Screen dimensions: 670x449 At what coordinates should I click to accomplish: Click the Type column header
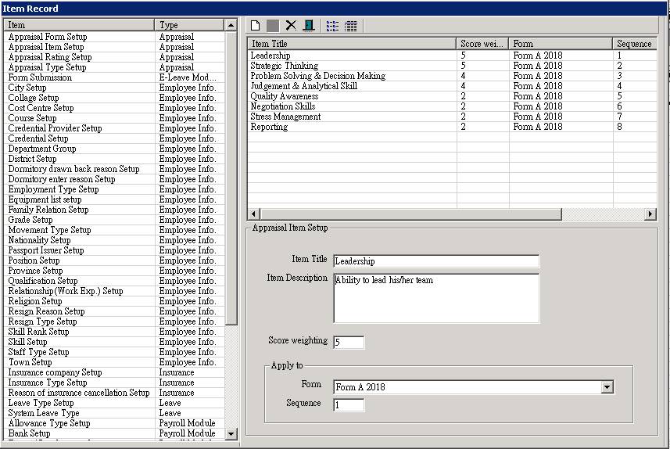coord(189,25)
